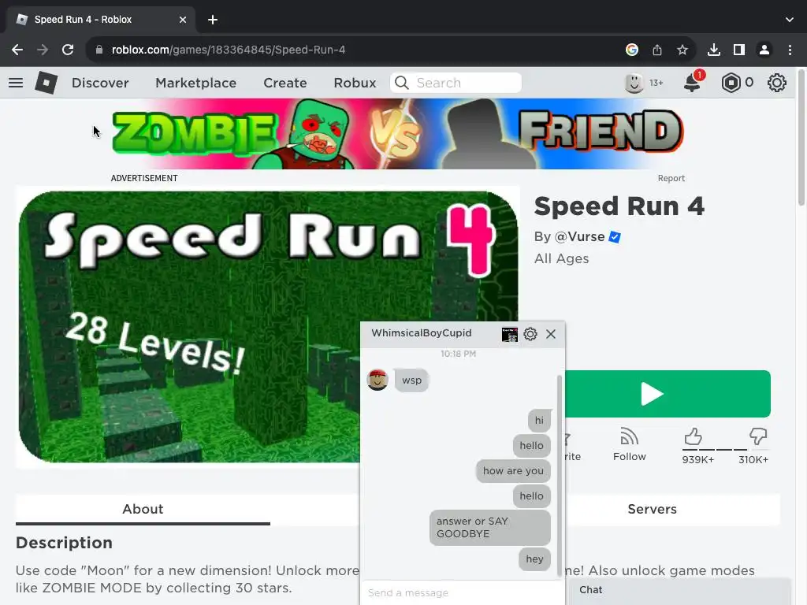Switch to the Servers tab
This screenshot has height=605, width=807.
point(652,510)
